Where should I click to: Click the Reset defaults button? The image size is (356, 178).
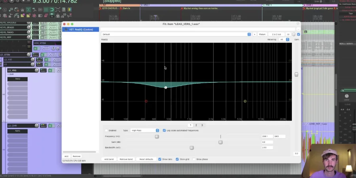[146, 159]
